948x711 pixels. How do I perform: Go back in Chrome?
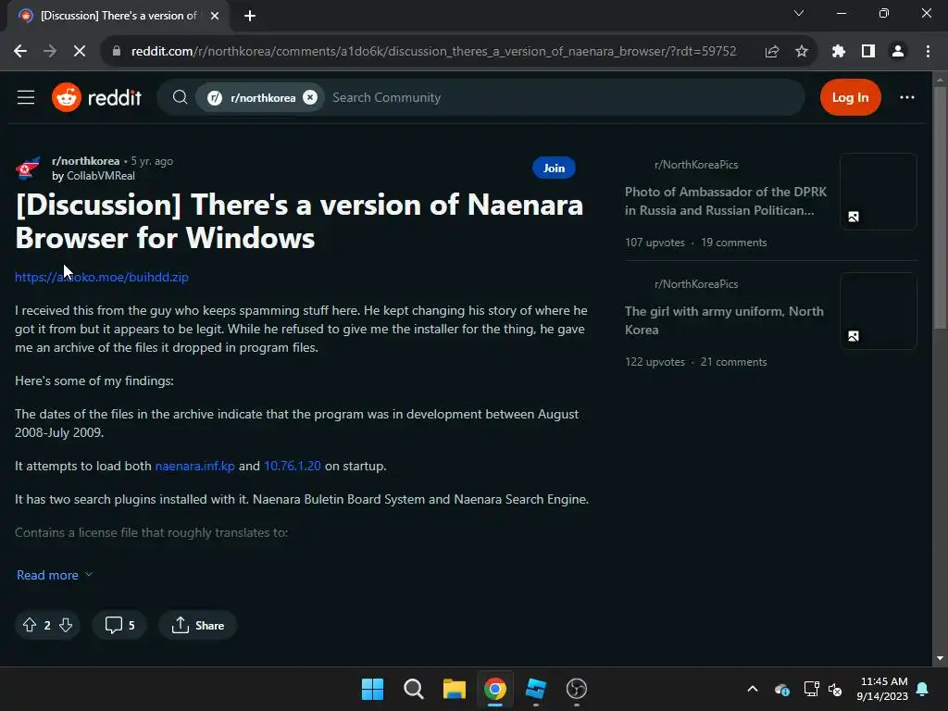pyautogui.click(x=20, y=52)
